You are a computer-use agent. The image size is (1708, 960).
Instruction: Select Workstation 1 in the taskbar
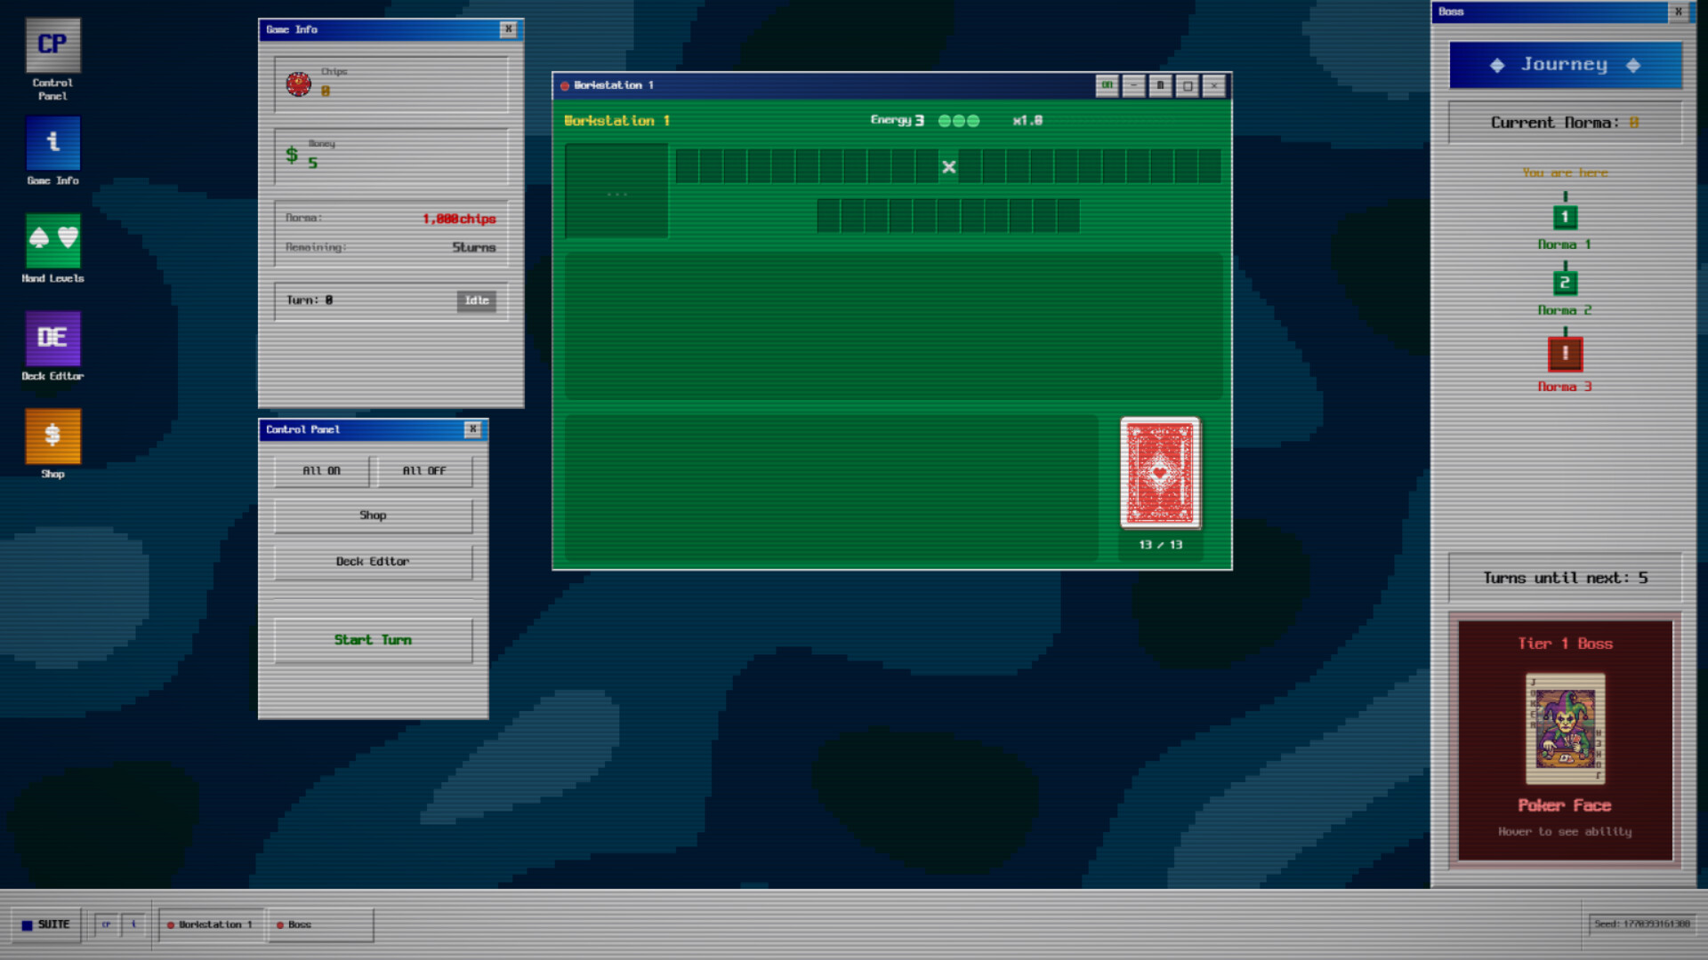tap(211, 924)
